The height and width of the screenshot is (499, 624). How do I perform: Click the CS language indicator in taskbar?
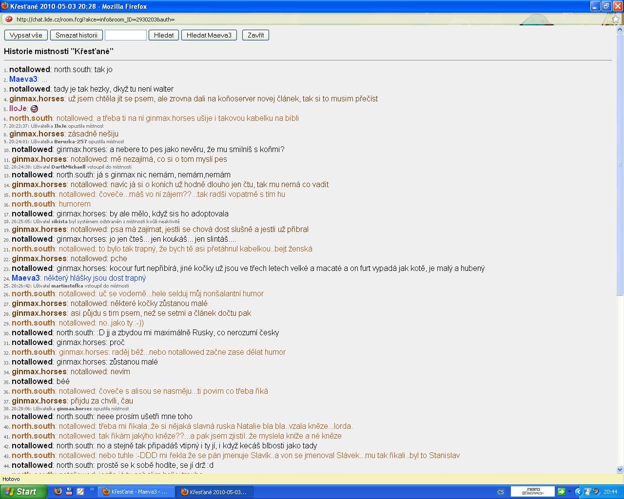(501, 492)
